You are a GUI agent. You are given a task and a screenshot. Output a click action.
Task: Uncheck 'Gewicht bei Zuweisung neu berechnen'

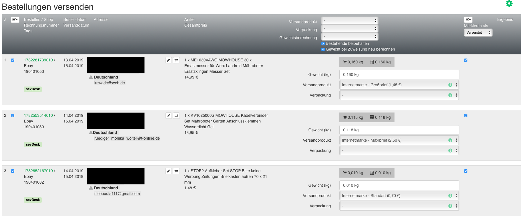point(323,49)
